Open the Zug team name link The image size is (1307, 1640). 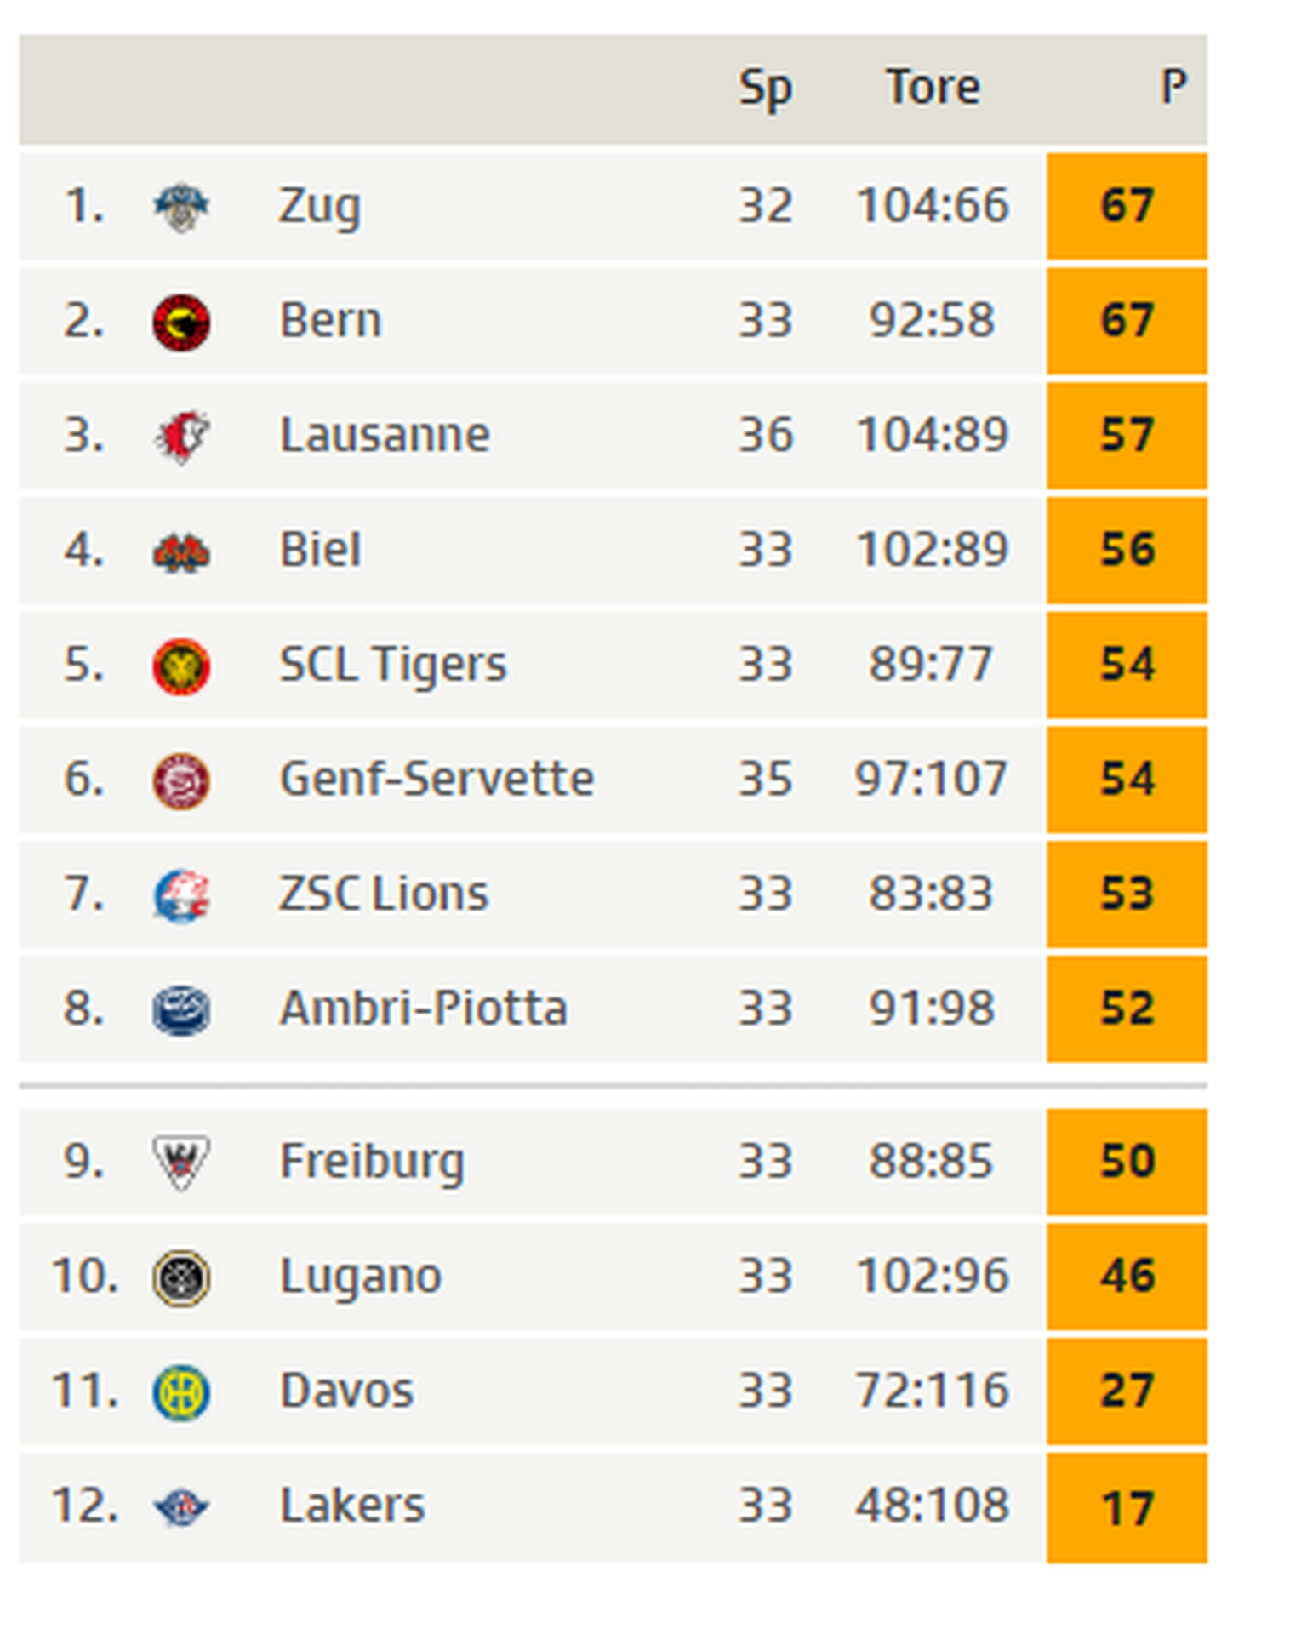[x=320, y=207]
